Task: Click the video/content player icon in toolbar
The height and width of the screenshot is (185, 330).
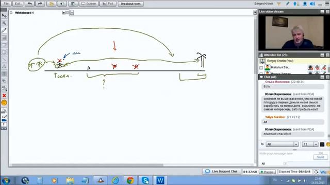Action: (73, 4)
